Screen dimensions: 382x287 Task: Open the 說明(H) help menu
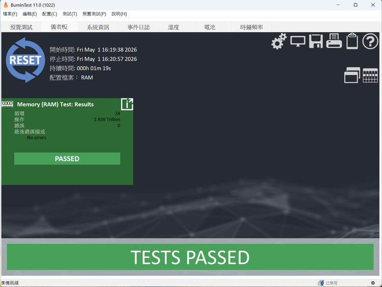coord(119,14)
